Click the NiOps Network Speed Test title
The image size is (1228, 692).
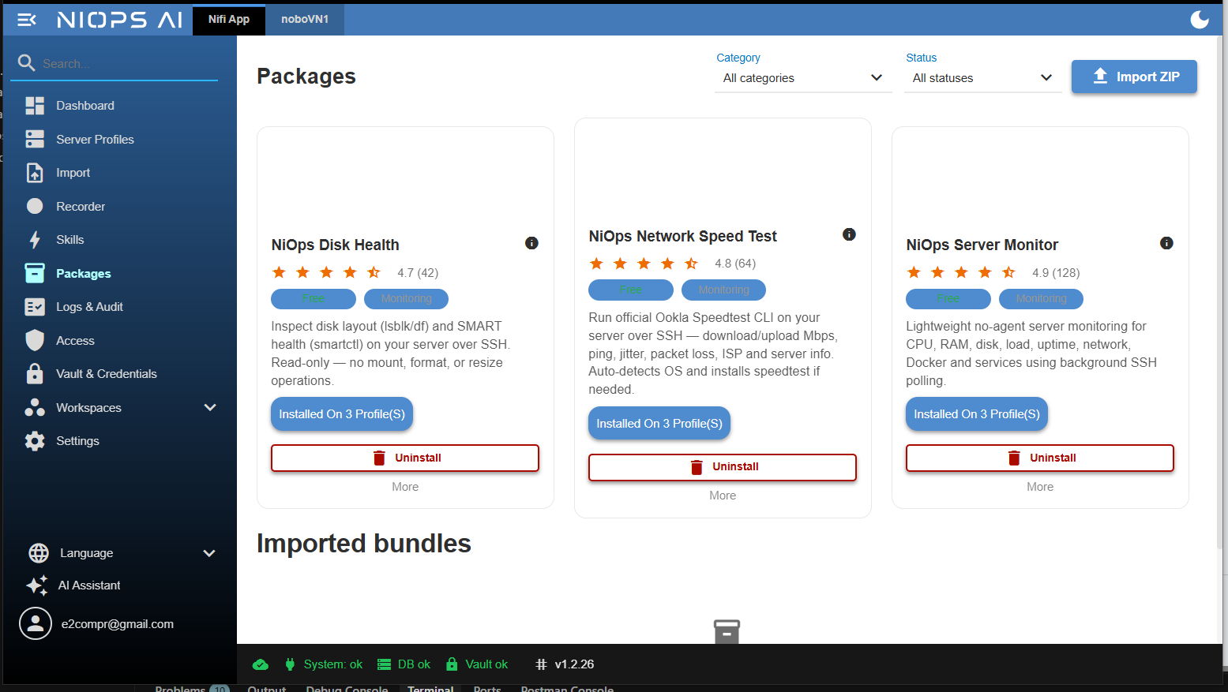pos(683,236)
